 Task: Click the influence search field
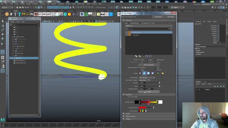click(x=149, y=29)
